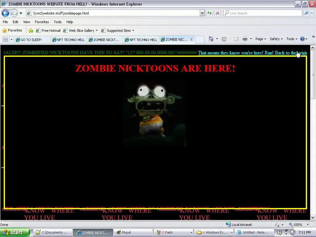The width and height of the screenshot is (316, 237).
Task: Click the 7:11 PM system clock
Action: point(304,233)
